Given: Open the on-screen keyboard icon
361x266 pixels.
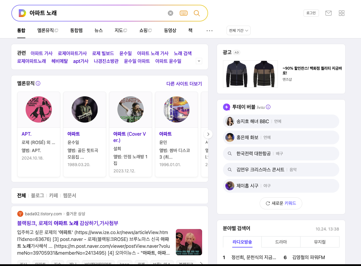Looking at the screenshot, I should (x=184, y=13).
